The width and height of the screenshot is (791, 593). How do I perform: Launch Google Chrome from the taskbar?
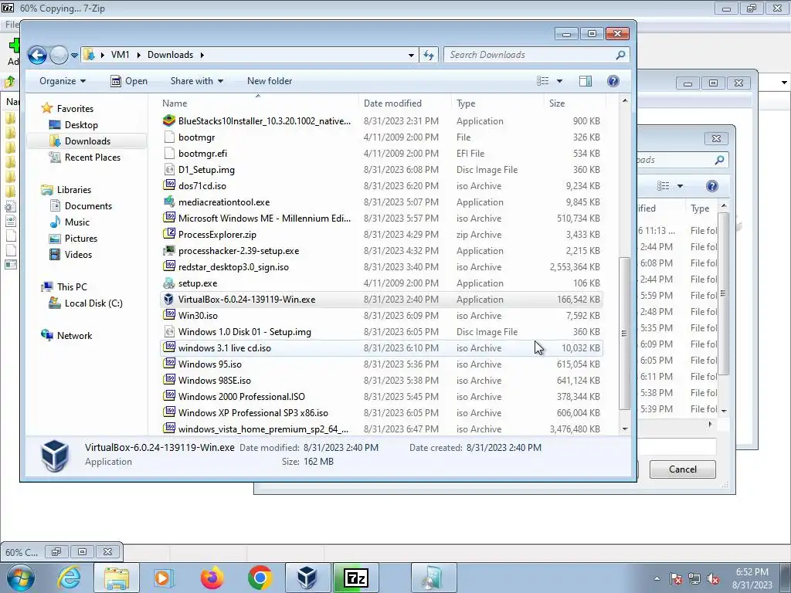[260, 578]
